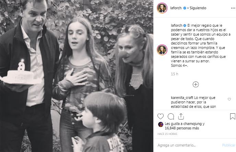The image size is (236, 152).
Task: Share the post using the arrow icon
Action: pyautogui.click(x=181, y=116)
